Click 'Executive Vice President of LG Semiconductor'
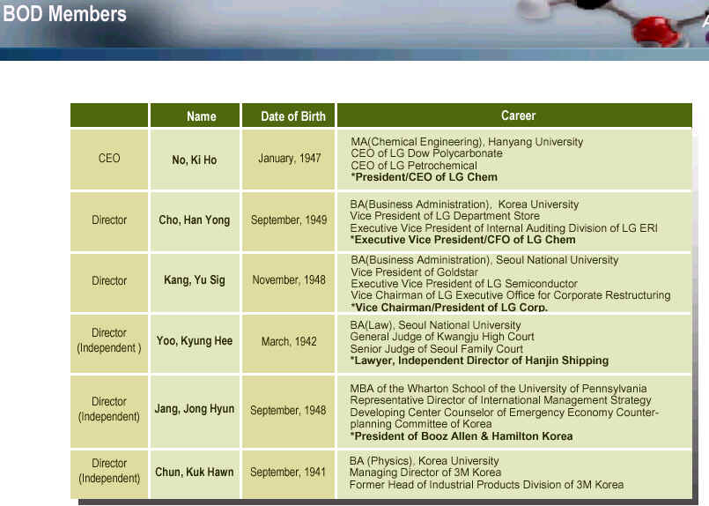The height and width of the screenshot is (506, 709). [464, 284]
